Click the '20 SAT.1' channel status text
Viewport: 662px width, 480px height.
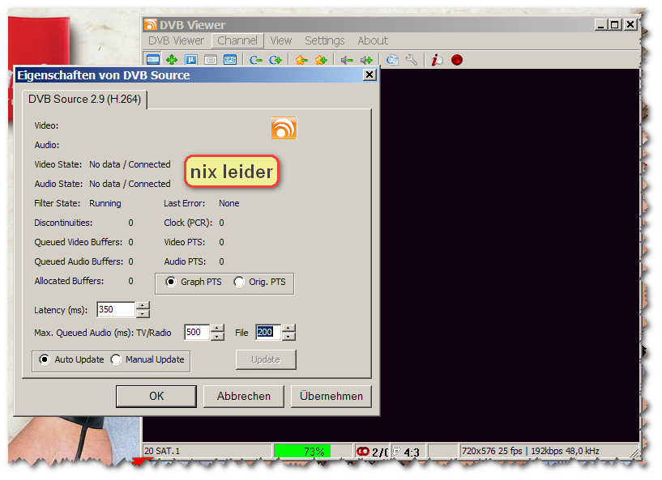pos(162,451)
